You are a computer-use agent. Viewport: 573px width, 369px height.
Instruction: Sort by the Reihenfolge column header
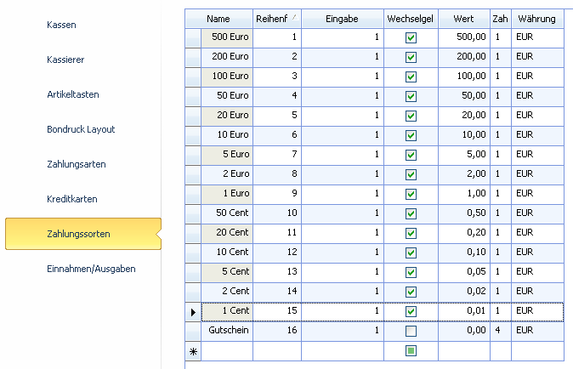276,18
